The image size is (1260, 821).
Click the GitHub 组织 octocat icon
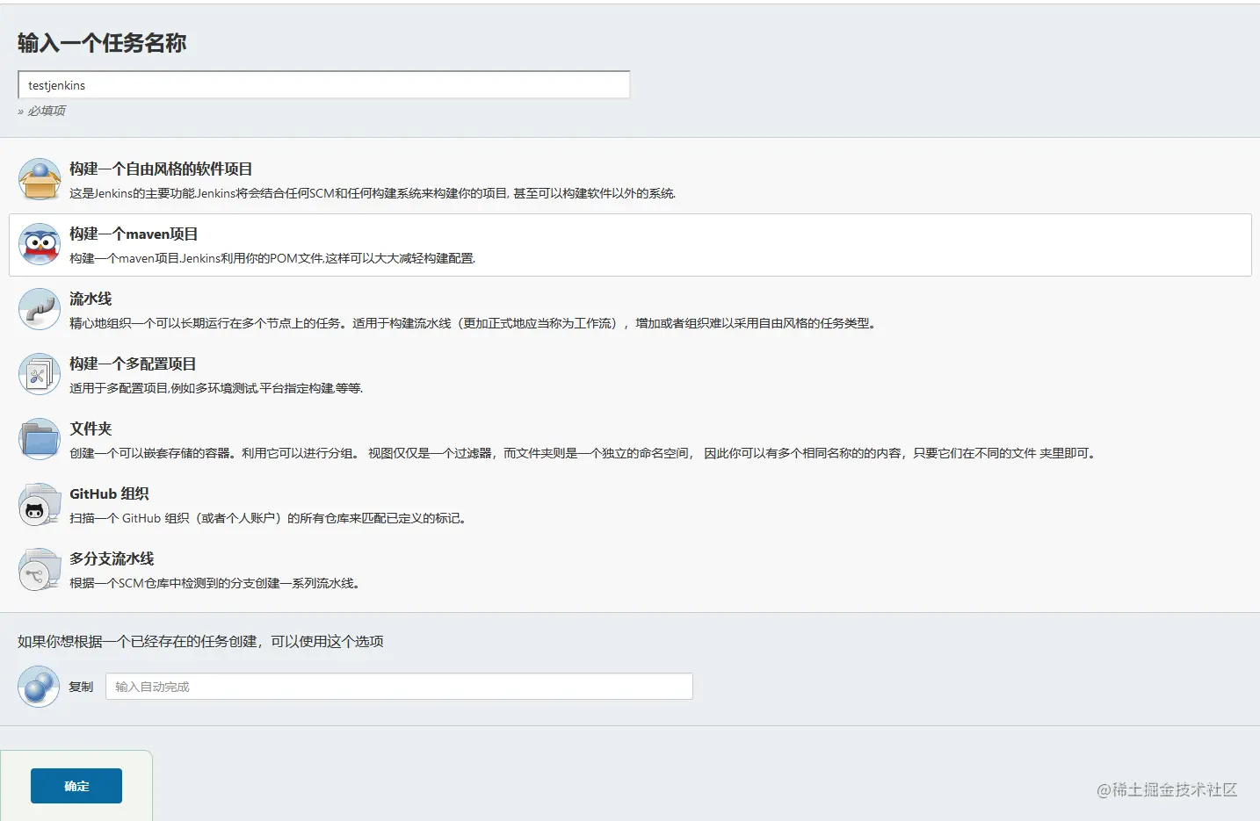(40, 505)
